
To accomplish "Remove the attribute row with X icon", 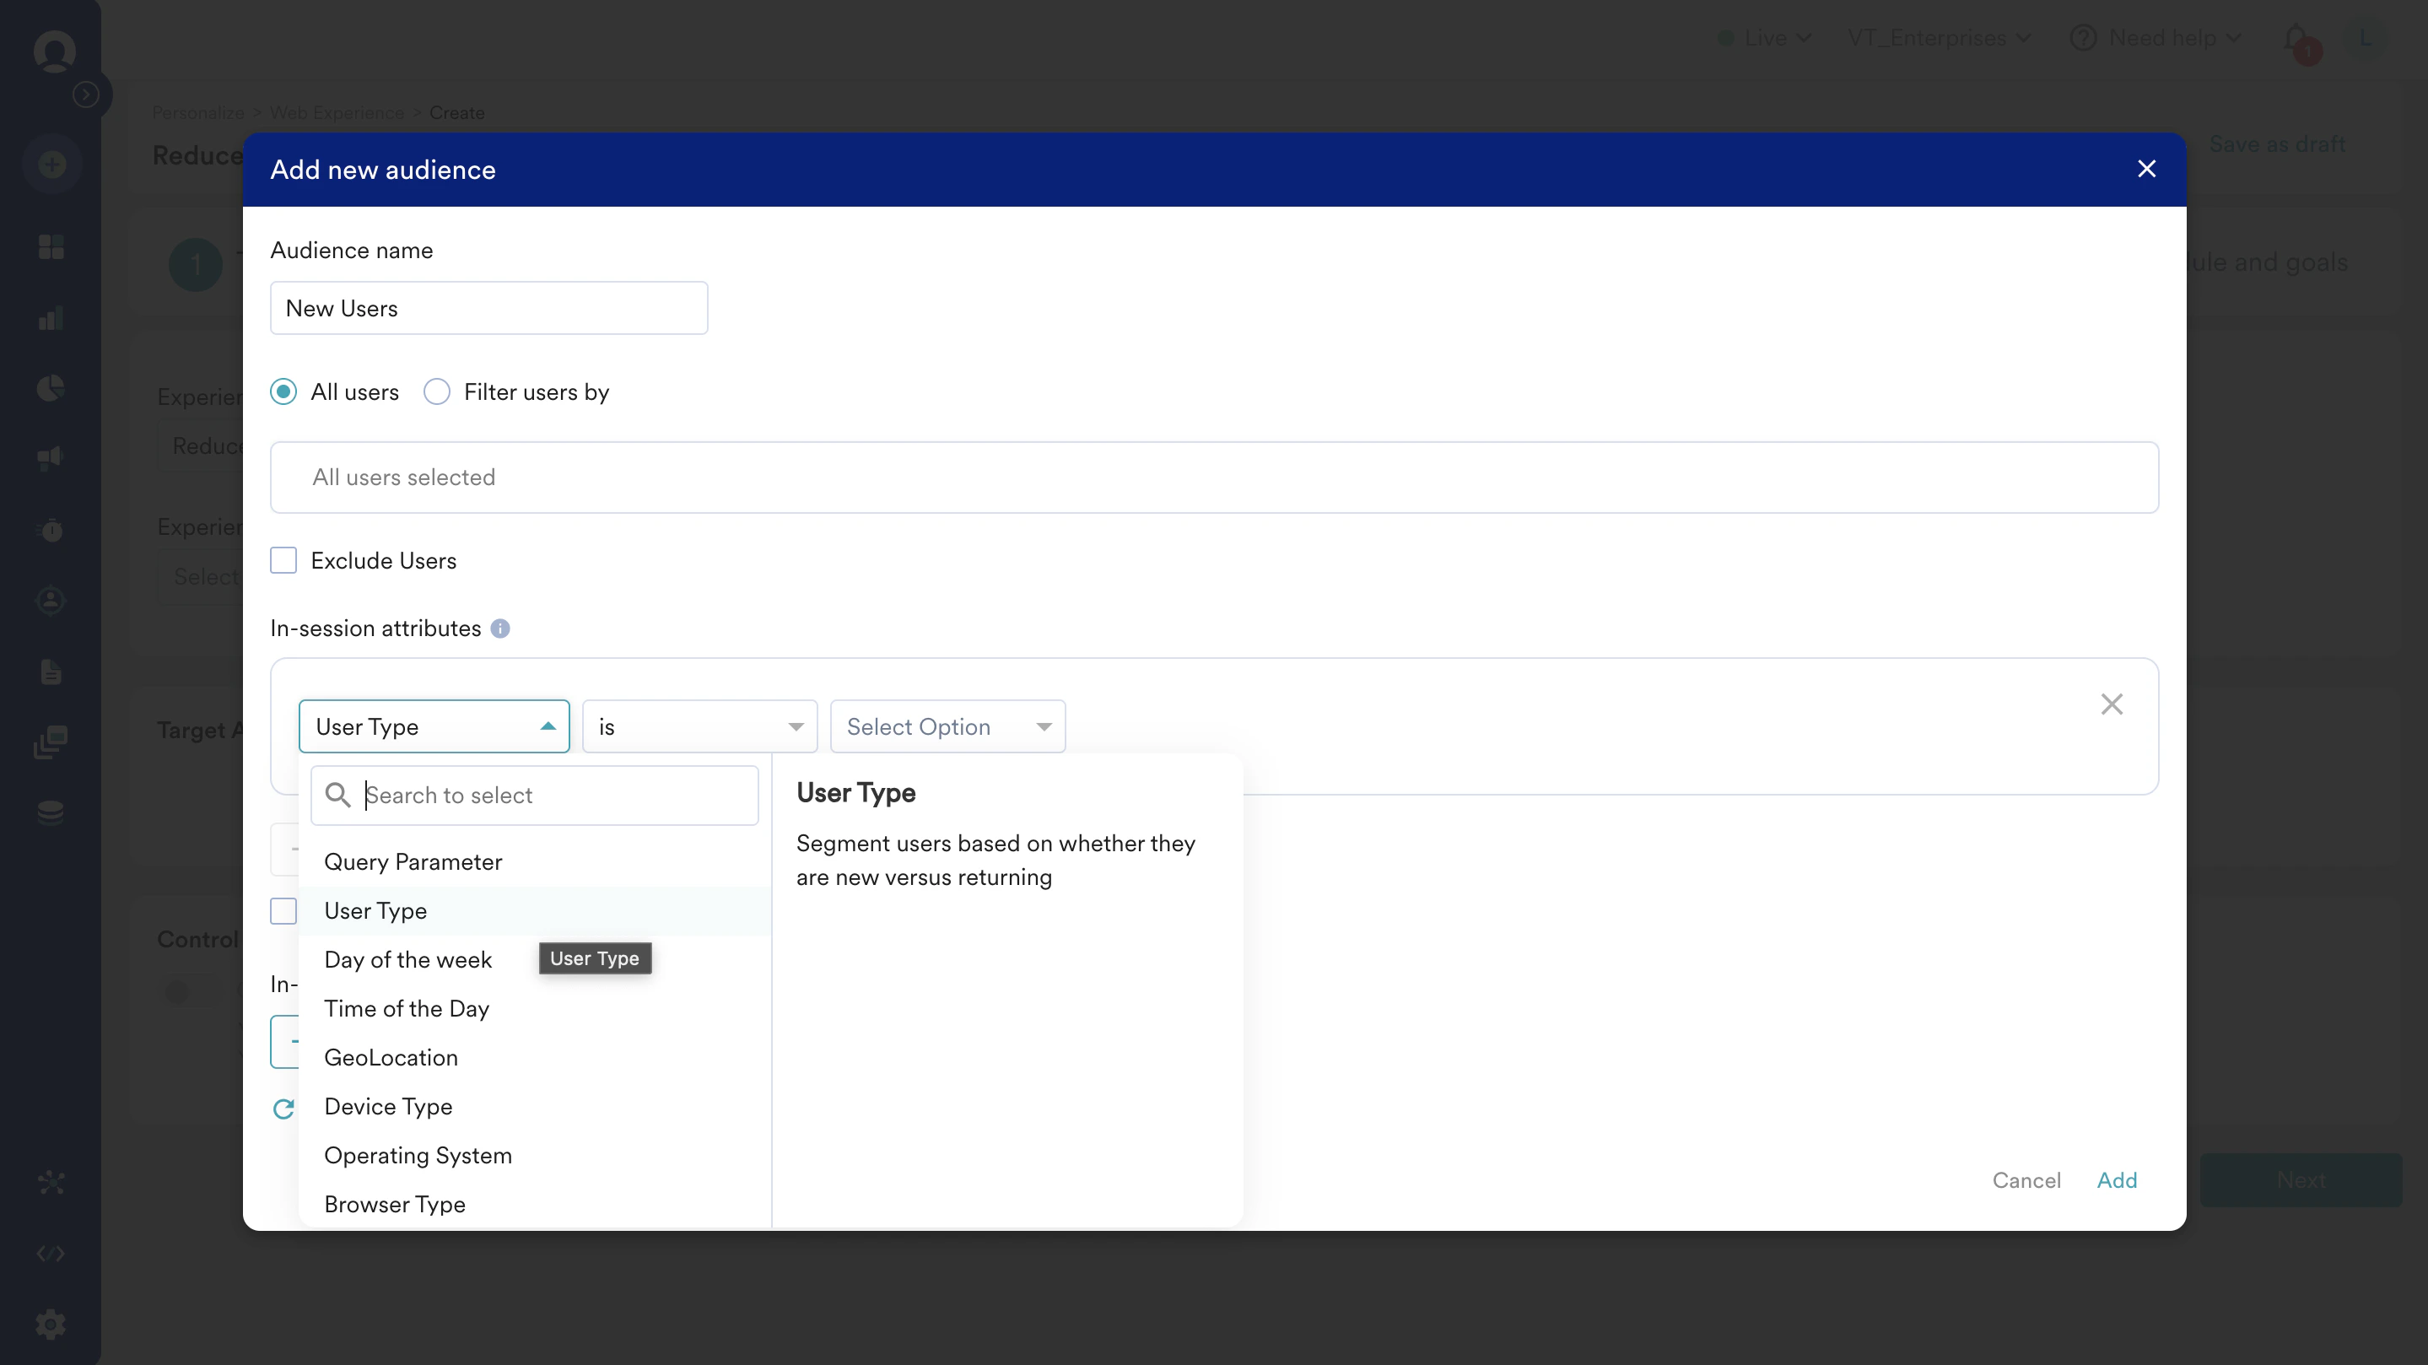I will 2112,704.
